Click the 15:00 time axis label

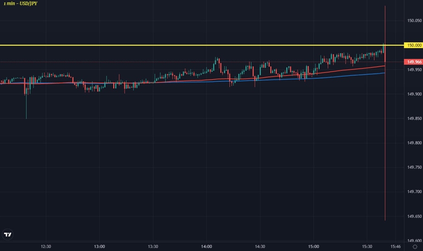click(x=313, y=246)
